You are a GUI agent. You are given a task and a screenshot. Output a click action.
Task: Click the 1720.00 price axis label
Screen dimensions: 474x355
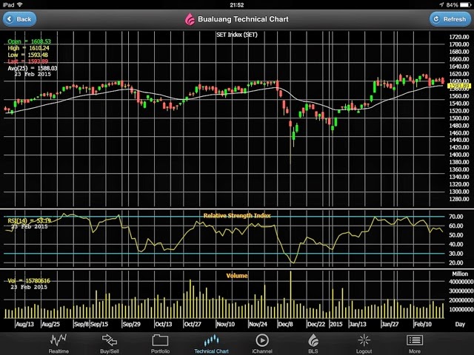pyautogui.click(x=459, y=37)
